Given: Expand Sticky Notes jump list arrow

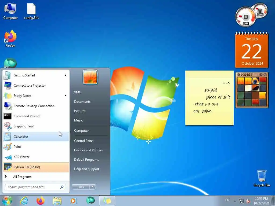Looking at the screenshot, I should pos(66,96).
